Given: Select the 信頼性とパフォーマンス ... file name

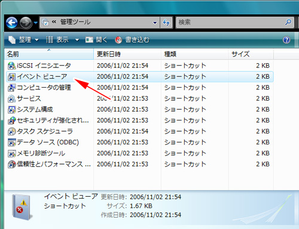Looking at the screenshot, I should 54,164.
